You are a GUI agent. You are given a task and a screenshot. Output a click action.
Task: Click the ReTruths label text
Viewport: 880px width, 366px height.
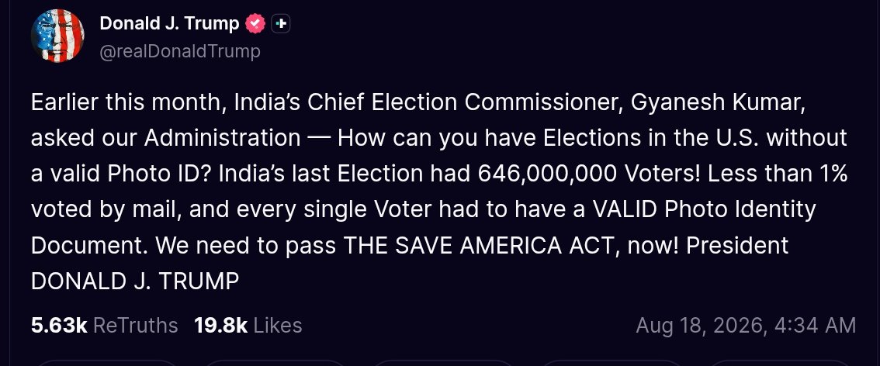[135, 326]
